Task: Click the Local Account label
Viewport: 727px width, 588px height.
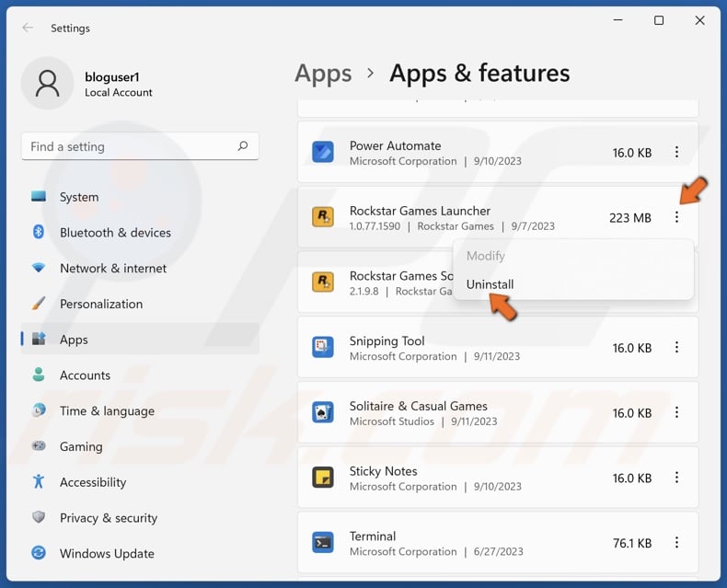Action: point(118,92)
